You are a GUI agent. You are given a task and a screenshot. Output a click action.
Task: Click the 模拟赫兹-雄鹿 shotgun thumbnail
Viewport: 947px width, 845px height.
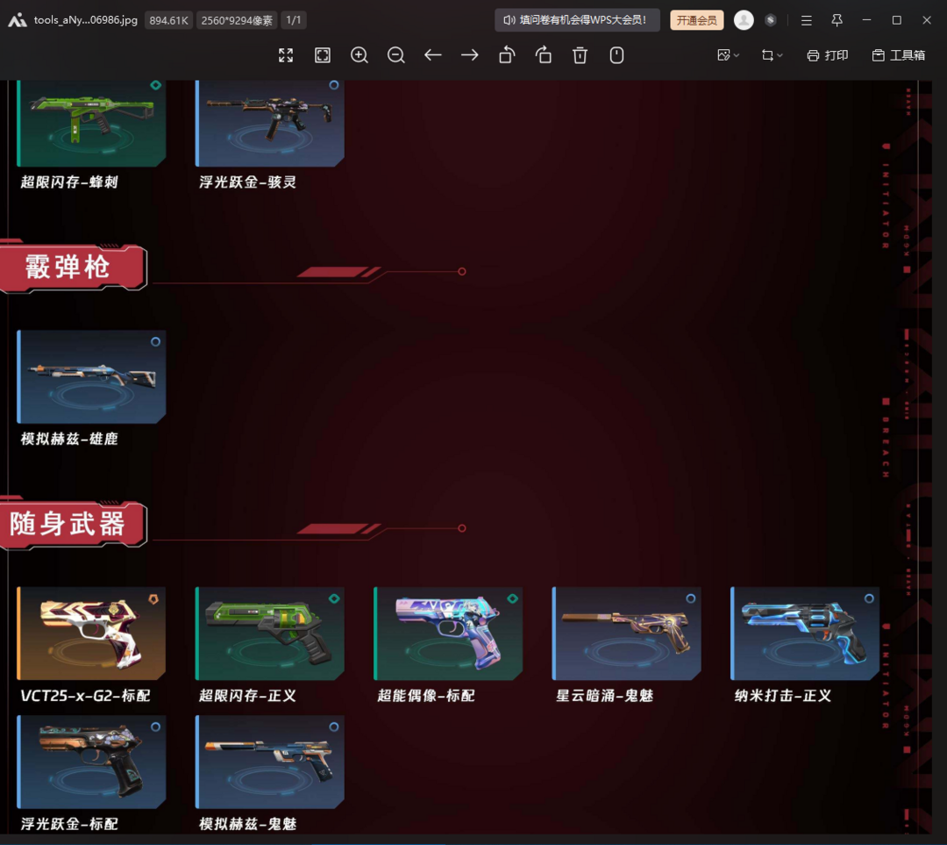pyautogui.click(x=91, y=376)
